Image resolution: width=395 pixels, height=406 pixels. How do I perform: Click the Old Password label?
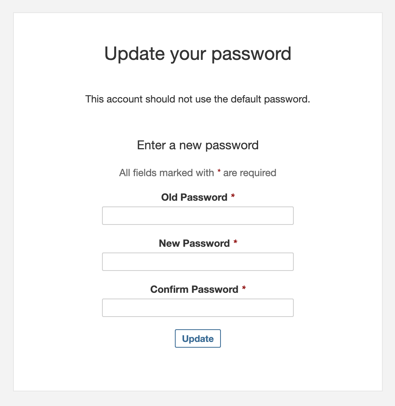pyautogui.click(x=194, y=197)
